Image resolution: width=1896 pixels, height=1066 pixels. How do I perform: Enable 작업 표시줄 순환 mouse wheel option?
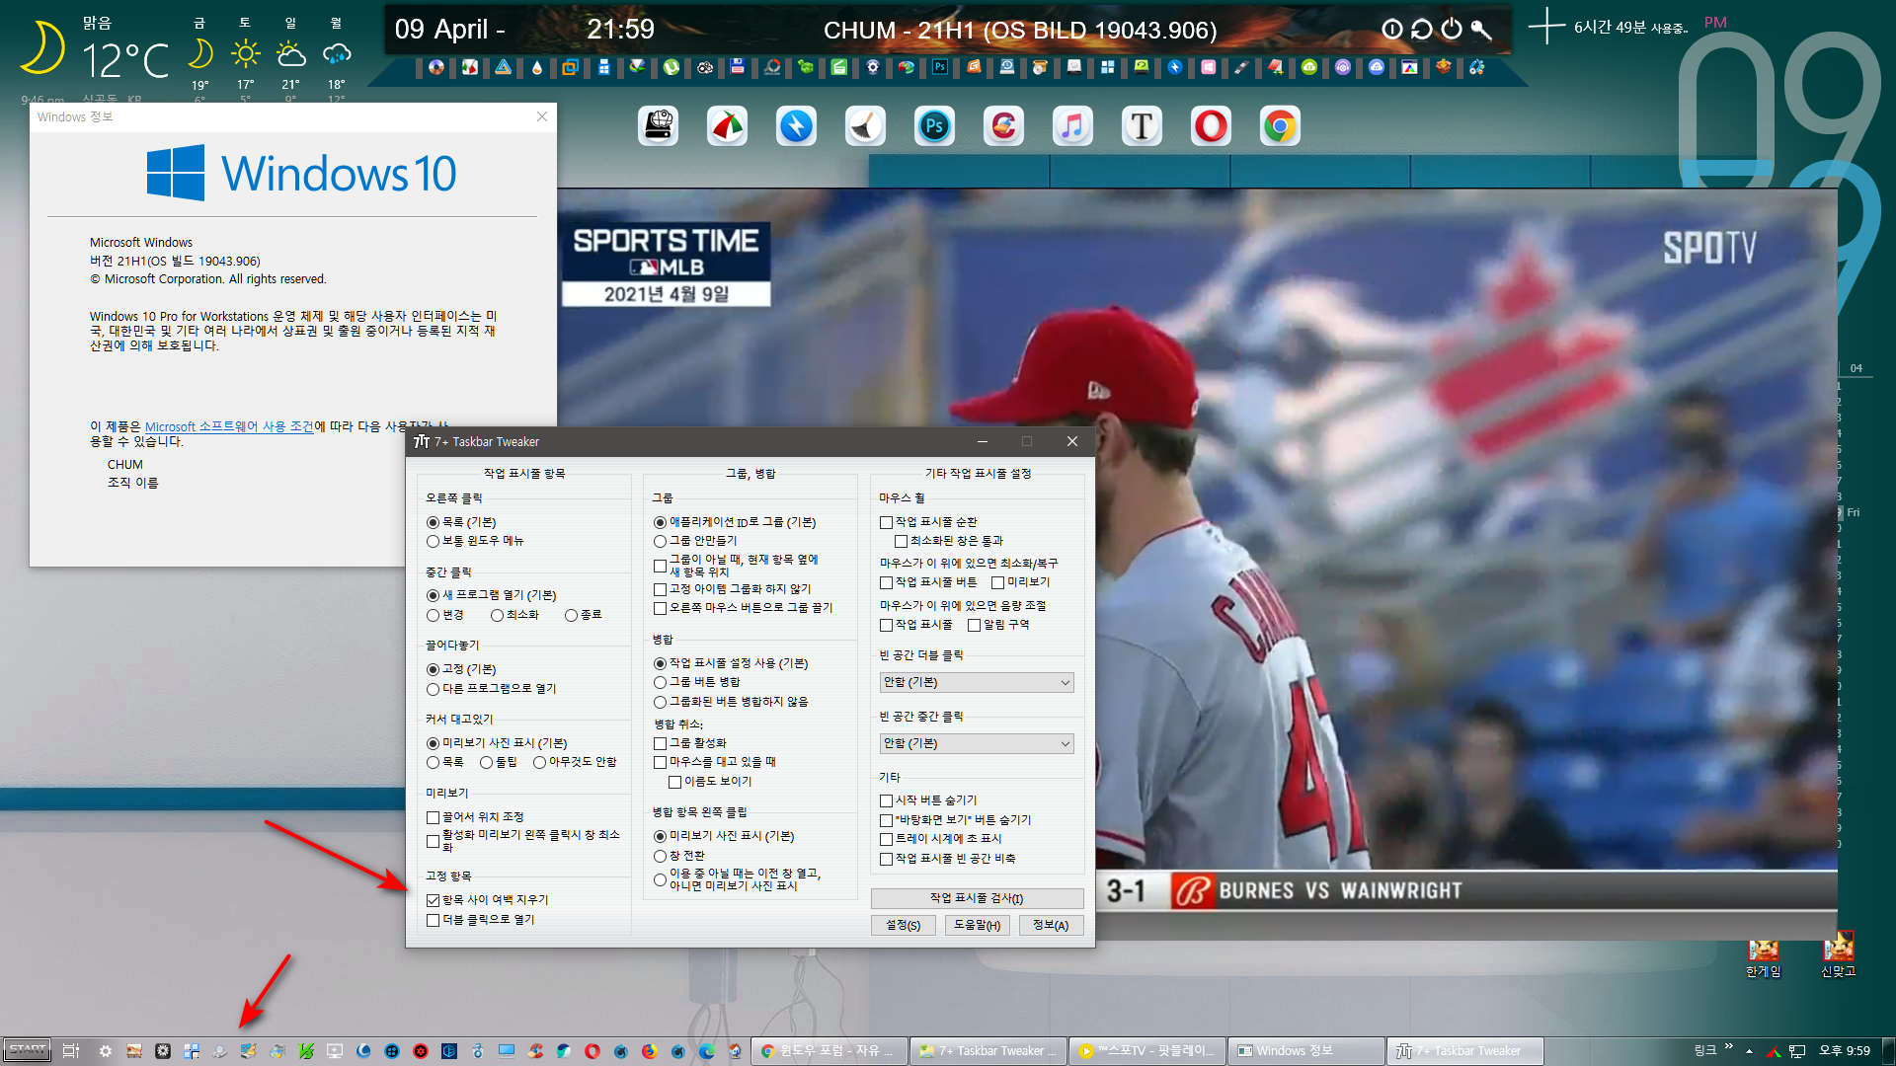click(x=886, y=522)
